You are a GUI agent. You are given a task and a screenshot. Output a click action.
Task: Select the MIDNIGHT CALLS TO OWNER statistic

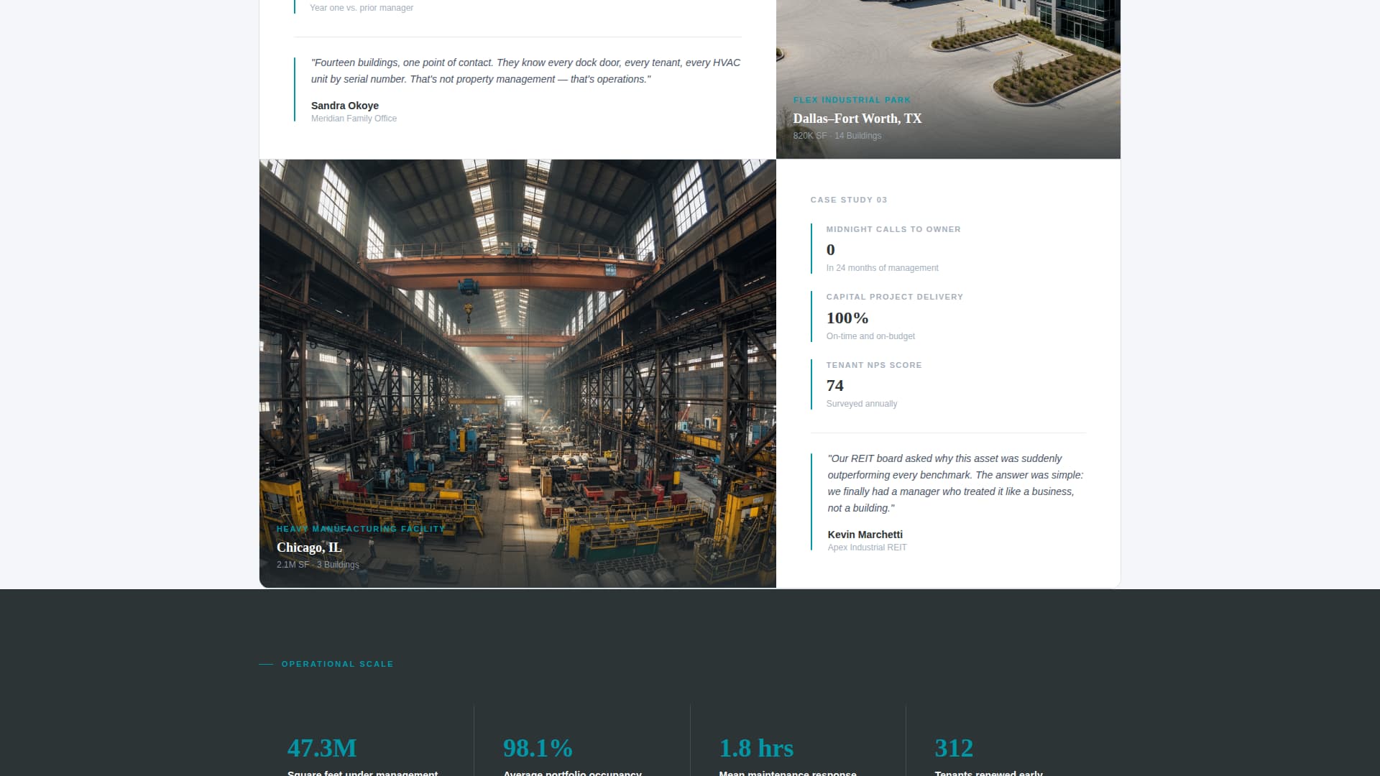893,229
